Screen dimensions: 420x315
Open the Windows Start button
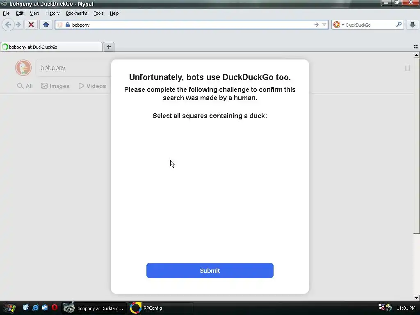coord(10,308)
